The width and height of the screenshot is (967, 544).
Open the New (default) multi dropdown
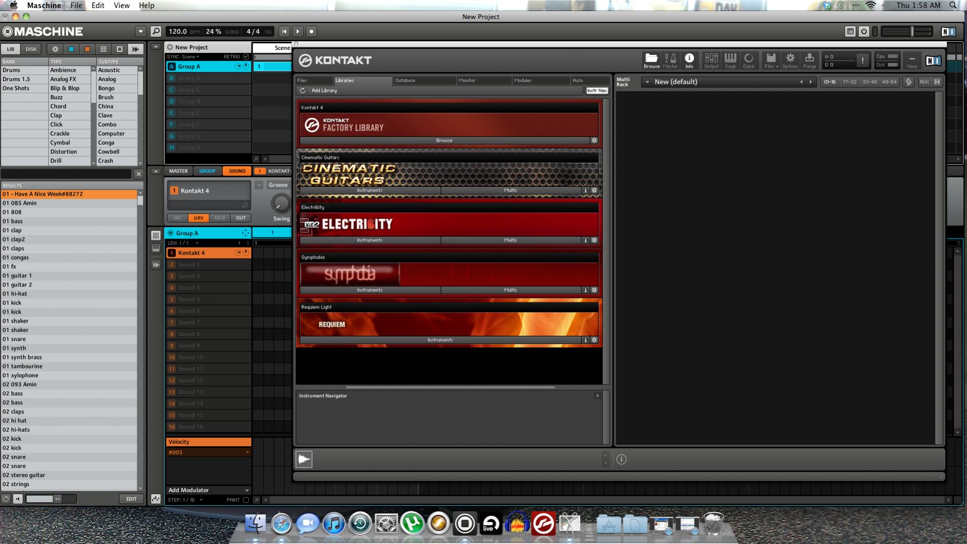tap(647, 82)
